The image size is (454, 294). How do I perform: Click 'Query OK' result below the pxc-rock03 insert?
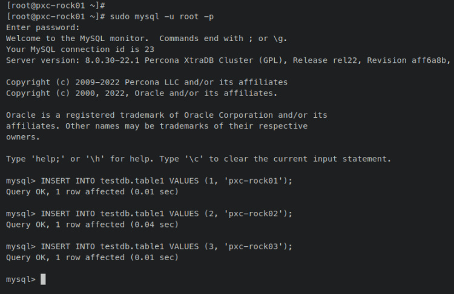(x=26, y=257)
